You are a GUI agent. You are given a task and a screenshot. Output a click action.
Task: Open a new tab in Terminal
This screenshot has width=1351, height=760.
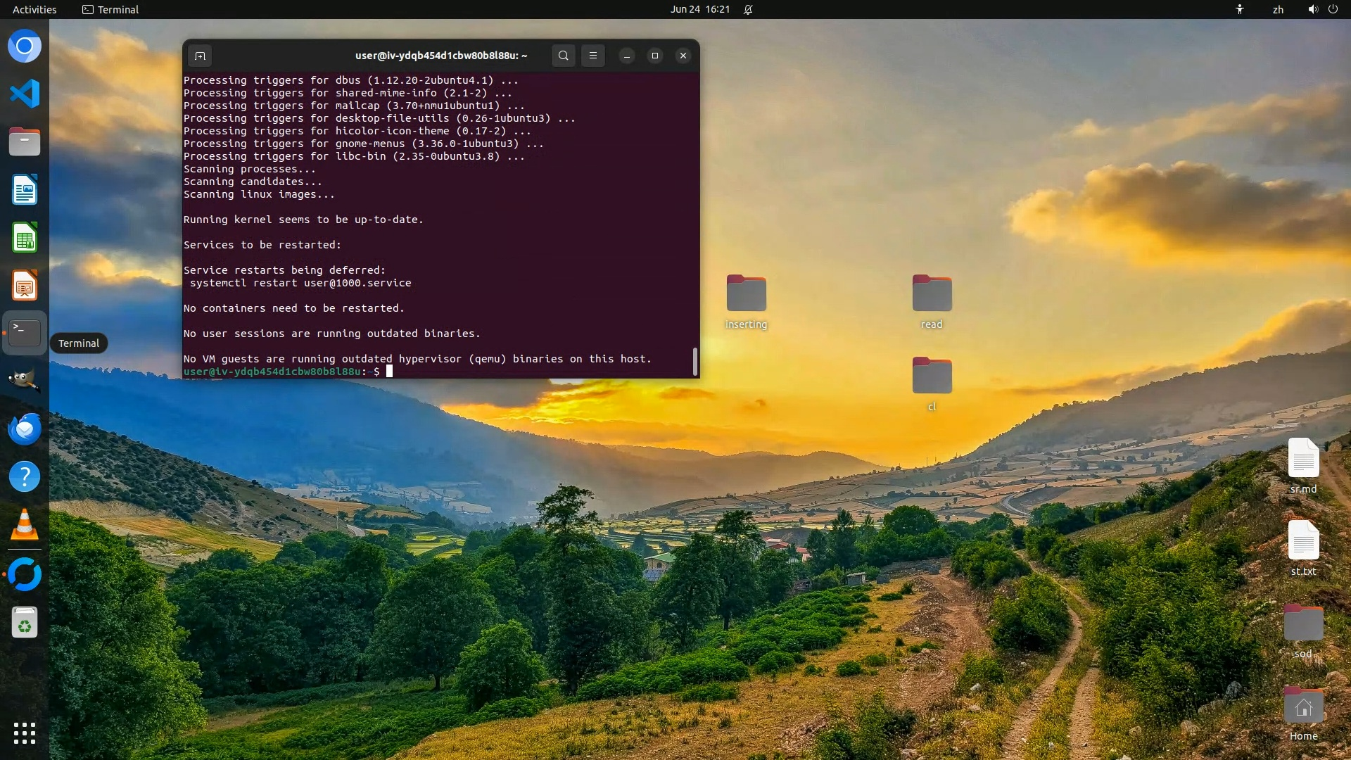pos(200,56)
